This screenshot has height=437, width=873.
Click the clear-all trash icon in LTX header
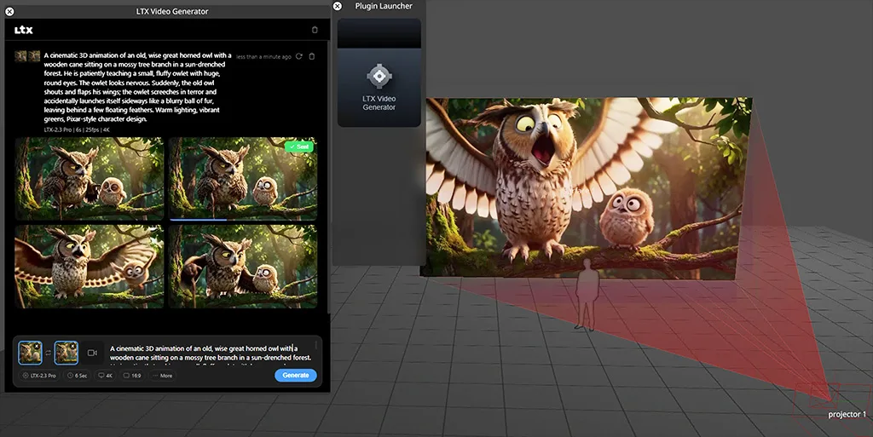point(315,30)
